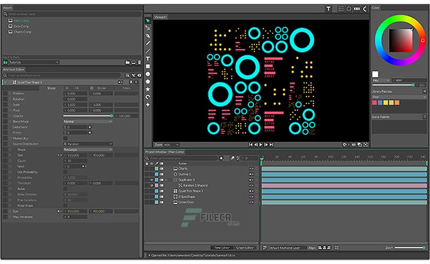Click the Align button in the timeline footer

click(312, 247)
